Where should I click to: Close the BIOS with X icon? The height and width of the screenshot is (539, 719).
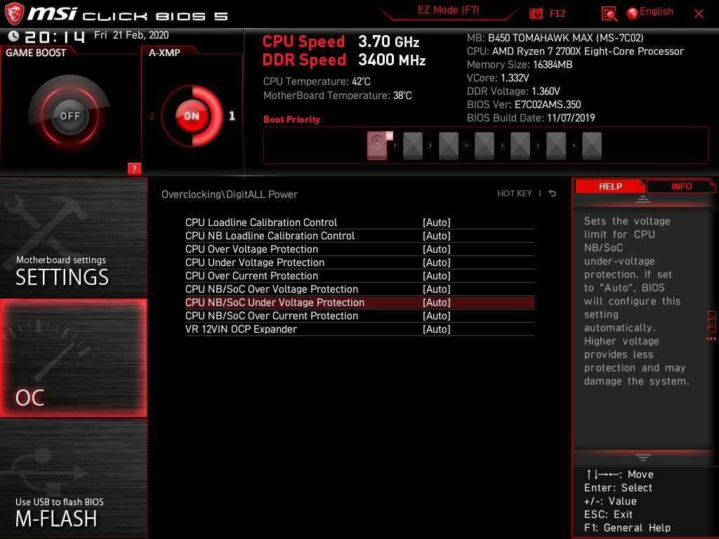point(699,14)
